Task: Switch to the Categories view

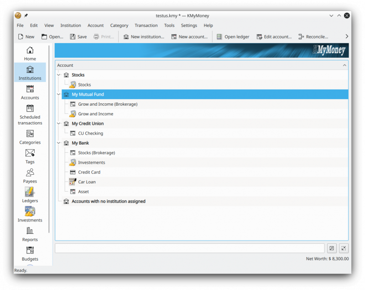Action: [30, 137]
